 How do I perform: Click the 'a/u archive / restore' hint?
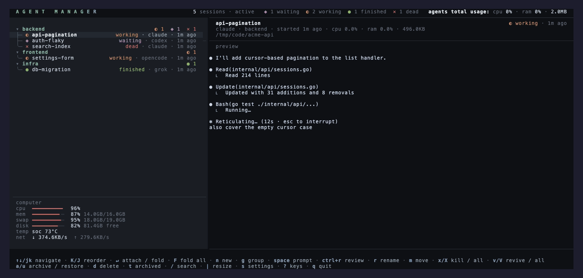50,266
